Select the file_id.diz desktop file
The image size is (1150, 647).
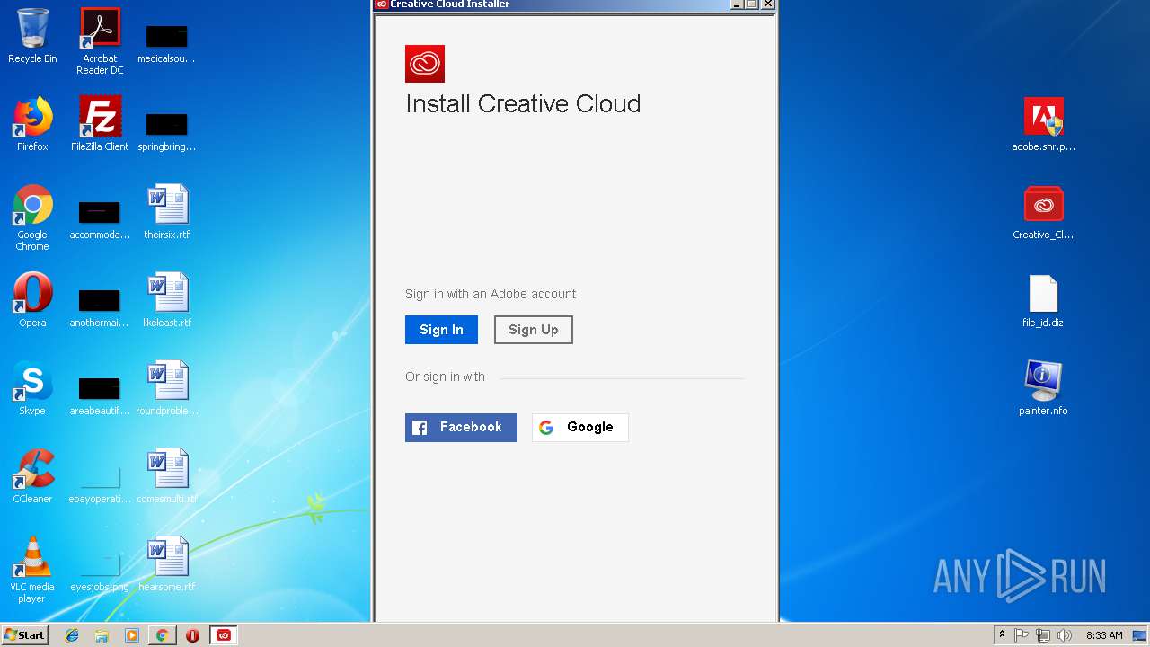[1043, 300]
